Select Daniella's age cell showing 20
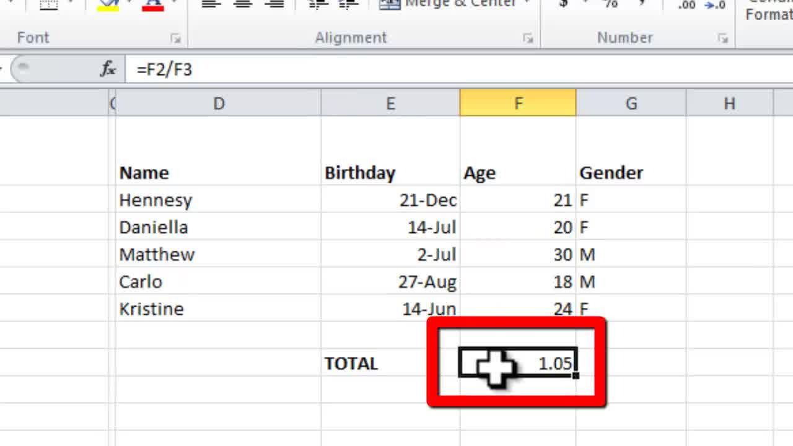 coord(518,227)
